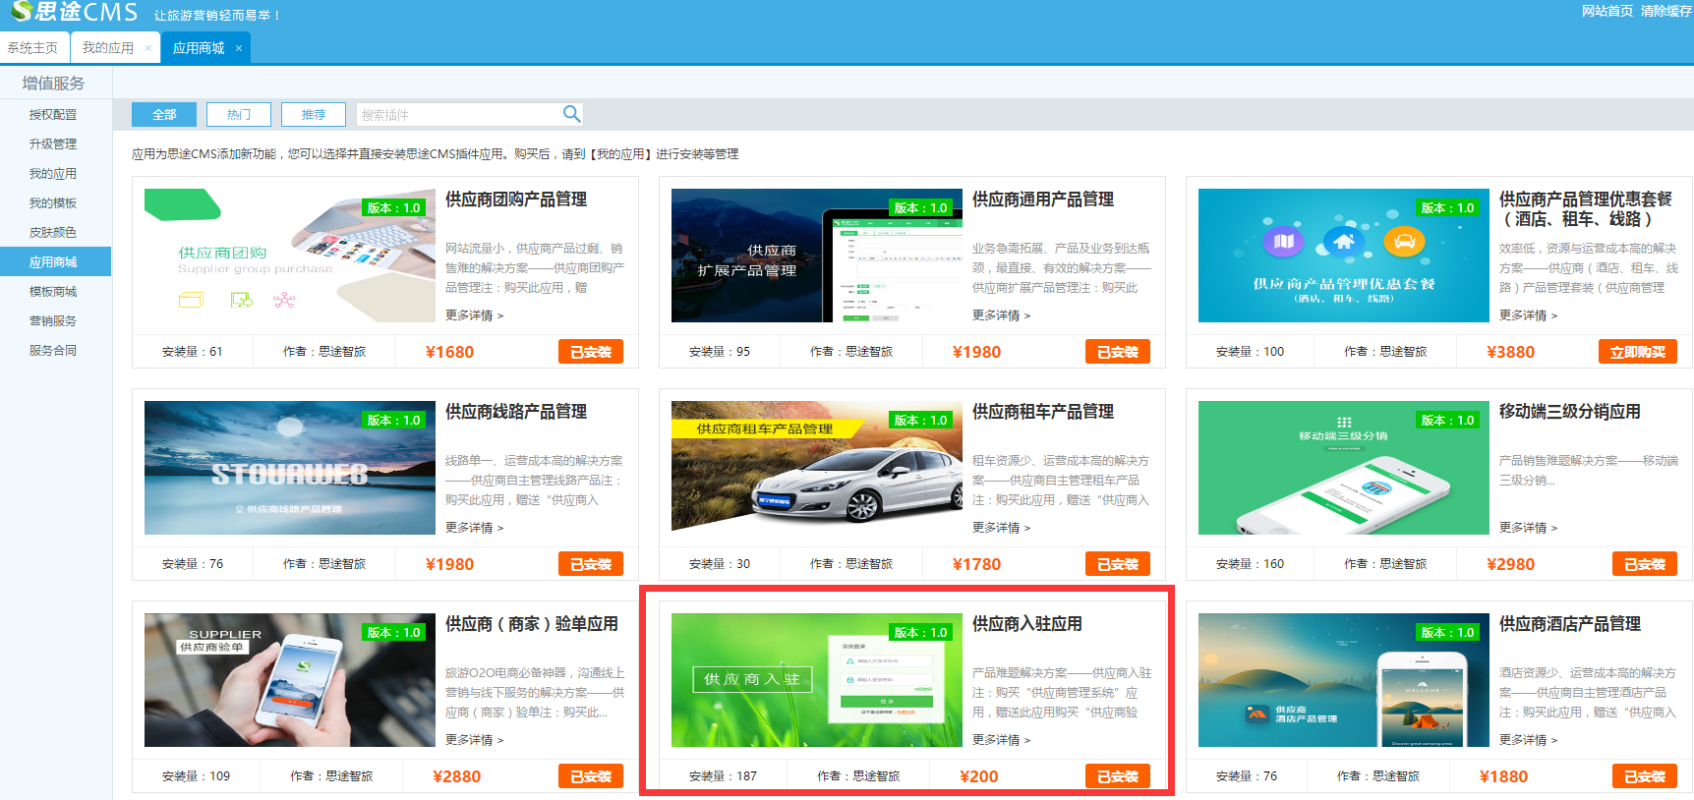Close the 应用商城 tab
1694x800 pixels.
click(x=239, y=48)
